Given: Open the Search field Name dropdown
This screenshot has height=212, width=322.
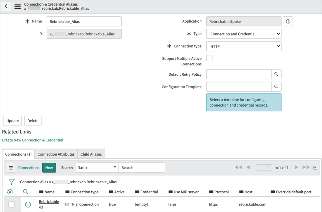Looking at the screenshot, I should (97, 168).
